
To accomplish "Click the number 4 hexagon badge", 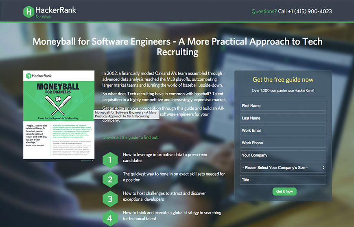I will (110, 218).
